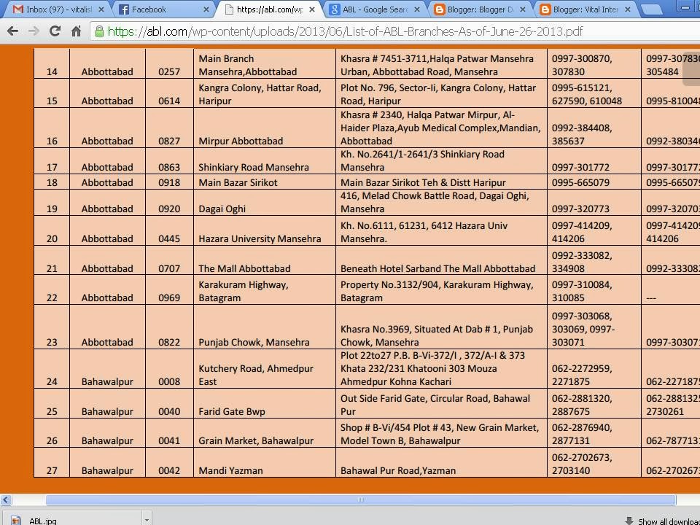
Task: Go forward to the next page
Action: 34,31
